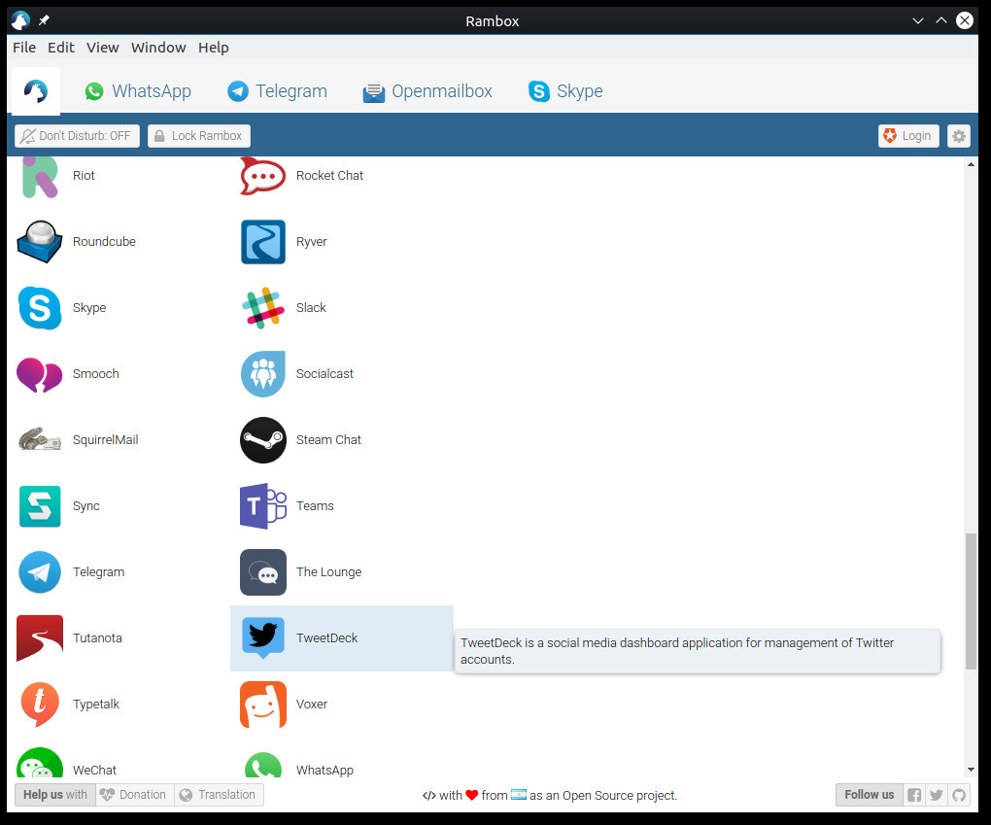Select the Socialcast service icon
This screenshot has width=991, height=825.
pyautogui.click(x=263, y=374)
